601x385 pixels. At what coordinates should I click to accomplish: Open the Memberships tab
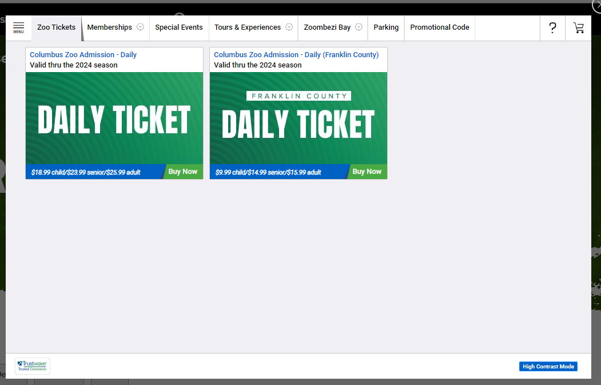coord(109,27)
